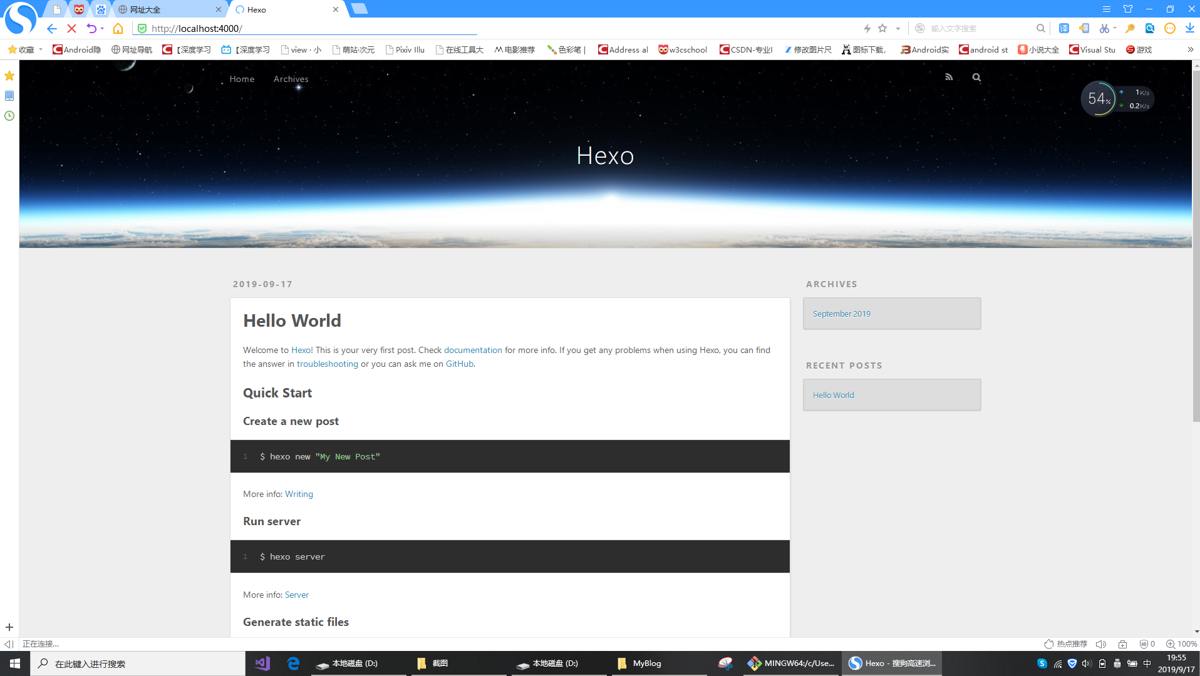Open the Windows Start menu
Image resolution: width=1200 pixels, height=676 pixels.
pos(15,663)
